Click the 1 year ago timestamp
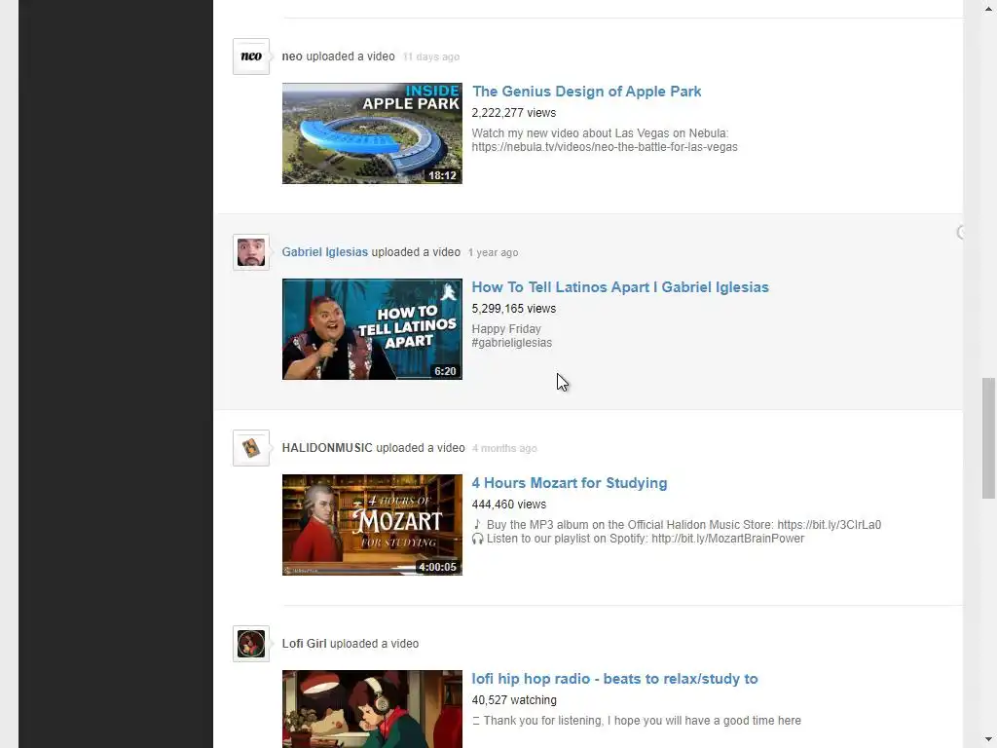Image resolution: width=997 pixels, height=748 pixels. [493, 252]
